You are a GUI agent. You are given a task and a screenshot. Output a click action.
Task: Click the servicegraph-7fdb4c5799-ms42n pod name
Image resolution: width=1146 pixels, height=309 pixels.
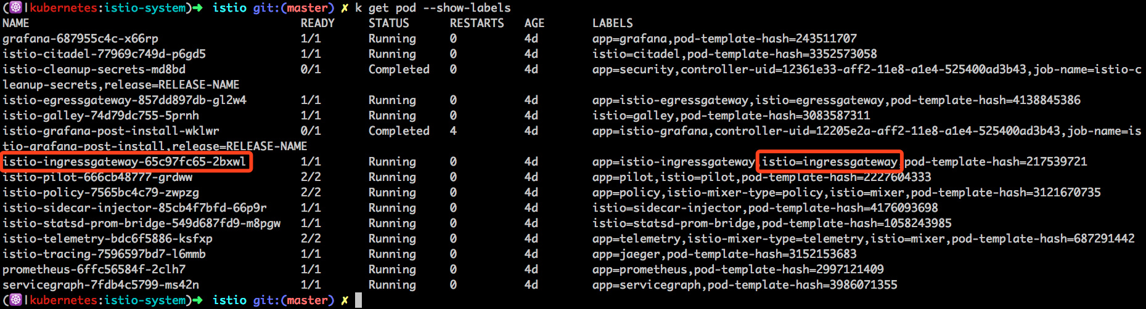coord(100,285)
